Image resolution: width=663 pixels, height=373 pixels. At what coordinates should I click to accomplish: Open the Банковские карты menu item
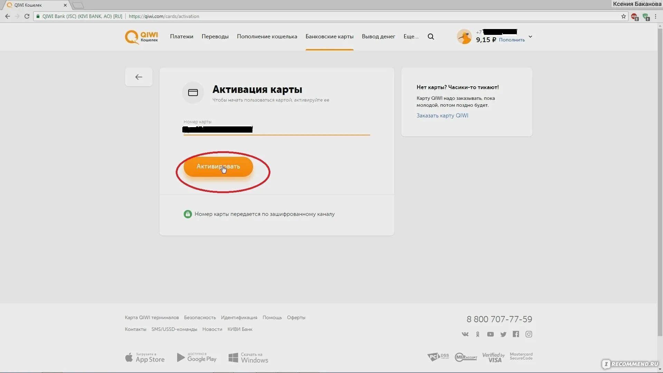point(329,36)
